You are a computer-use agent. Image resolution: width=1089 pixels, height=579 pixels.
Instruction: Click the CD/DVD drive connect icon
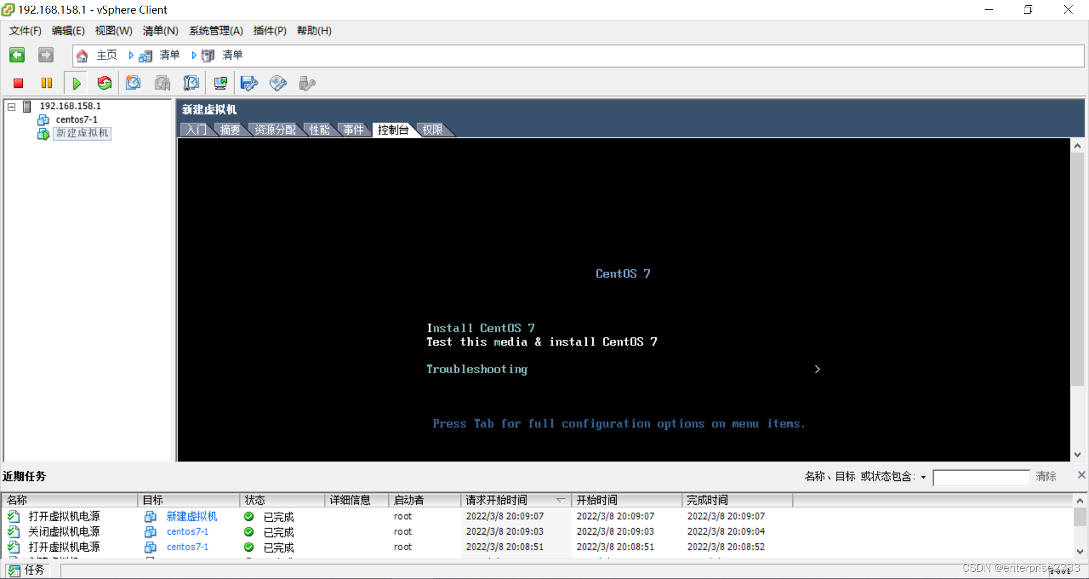(278, 83)
